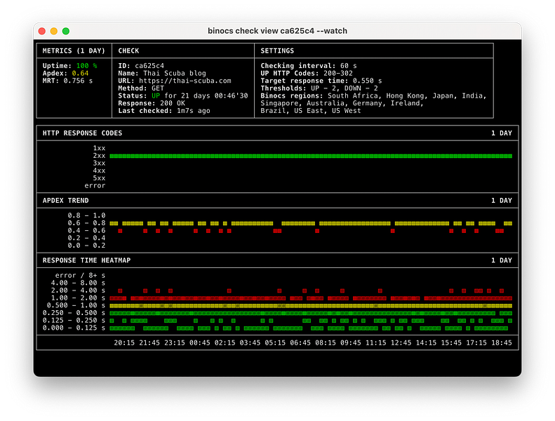Click the green 2xx response bar
Screen dimensions: 555x421
click(311, 156)
